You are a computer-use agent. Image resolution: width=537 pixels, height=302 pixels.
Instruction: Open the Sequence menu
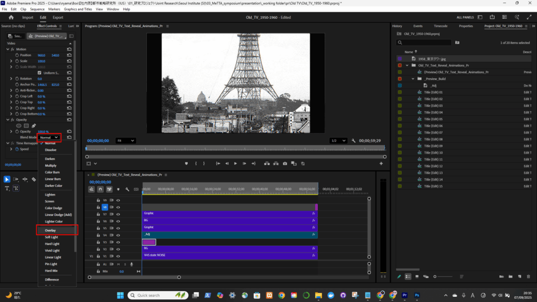(x=37, y=9)
